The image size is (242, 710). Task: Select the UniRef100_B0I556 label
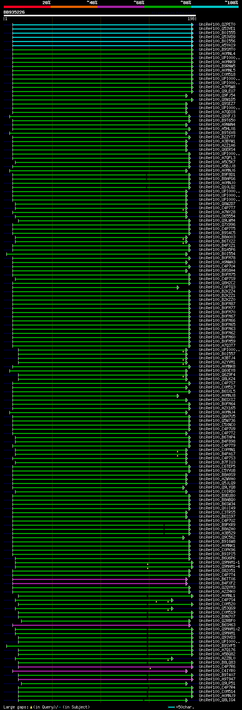(x=217, y=41)
